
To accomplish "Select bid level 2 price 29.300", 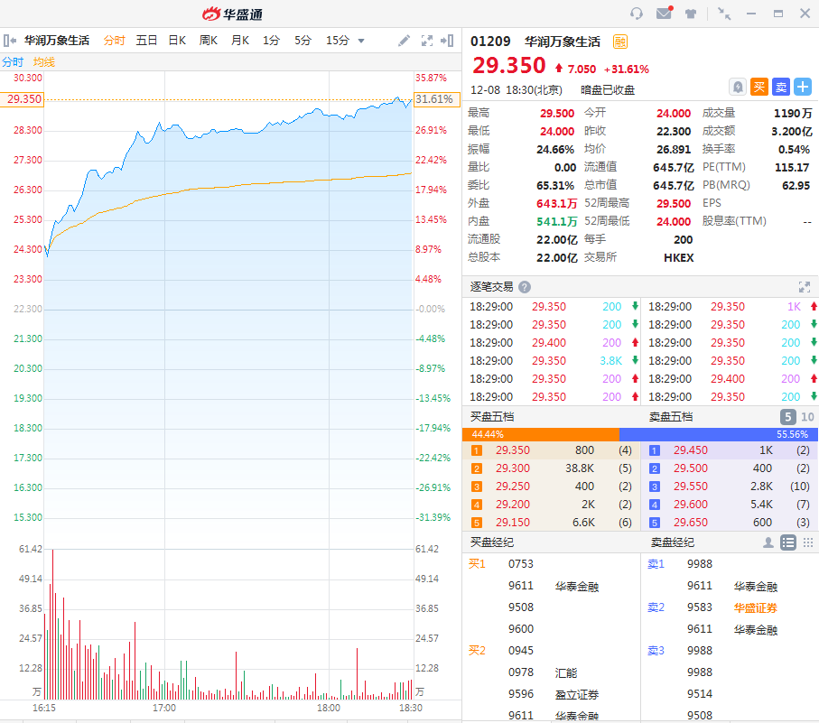I will tap(512, 468).
